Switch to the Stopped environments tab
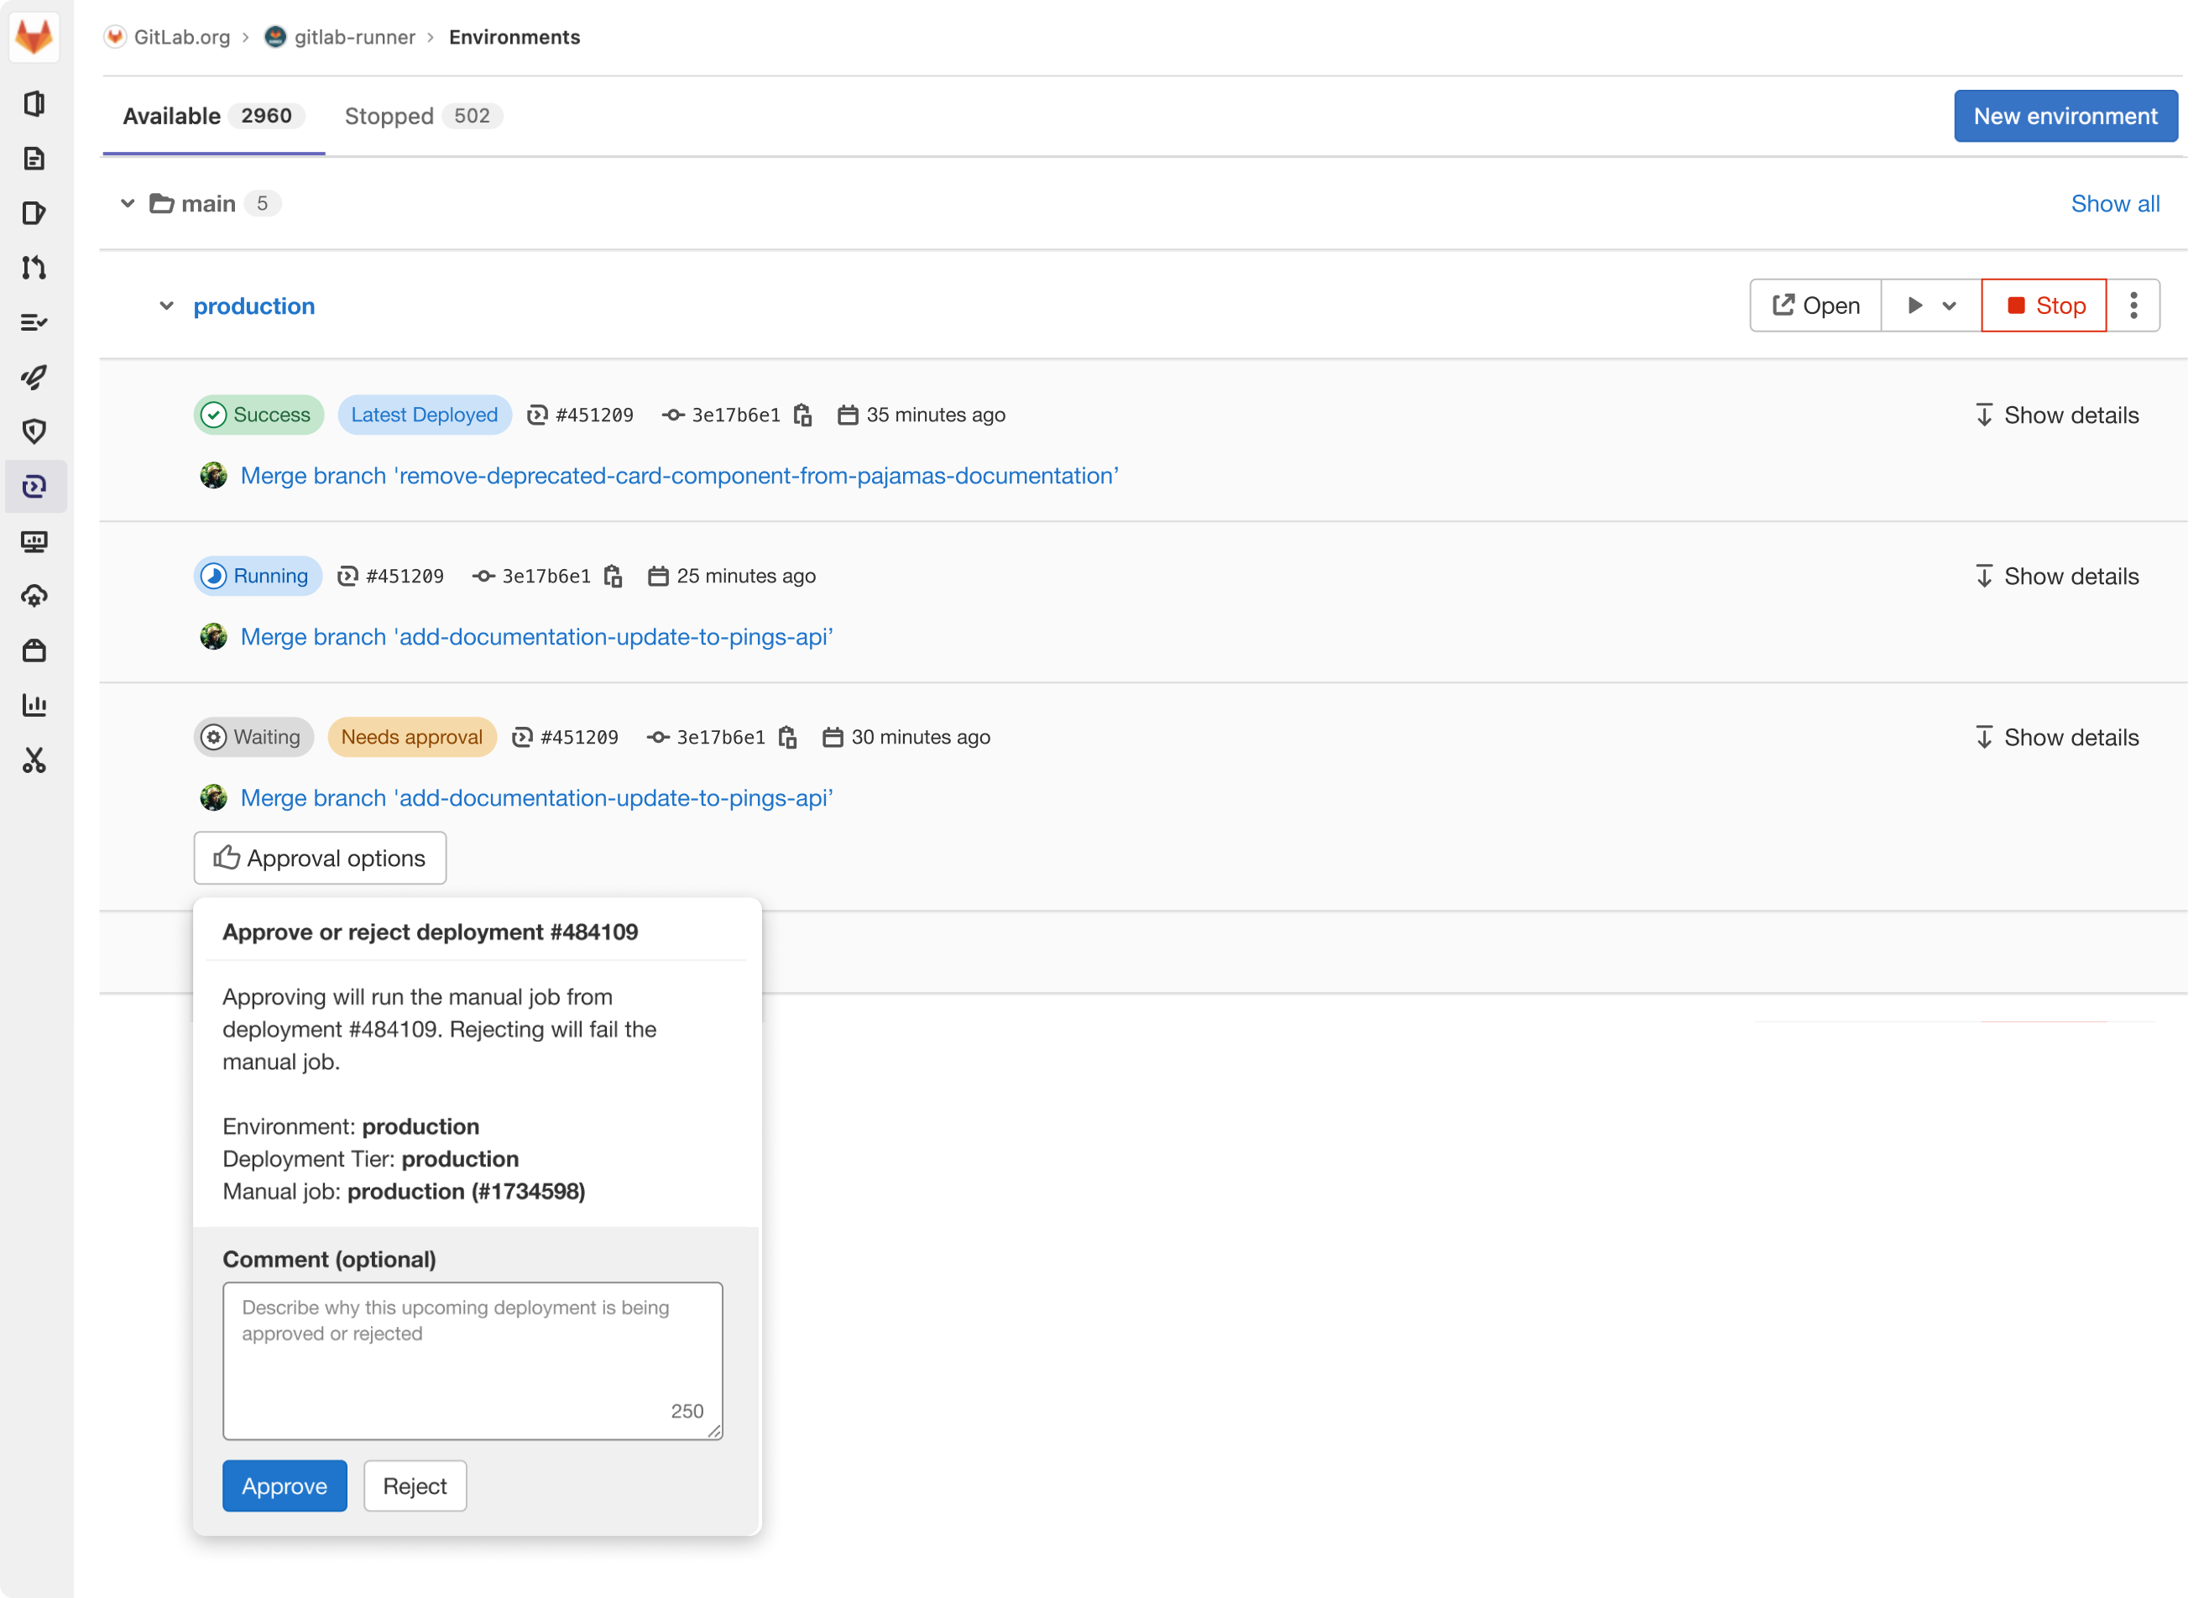 (x=389, y=116)
